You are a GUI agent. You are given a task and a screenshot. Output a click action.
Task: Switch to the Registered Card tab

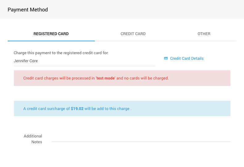click(51, 34)
